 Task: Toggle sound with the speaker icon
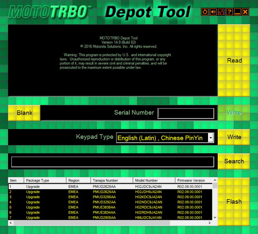pyautogui.click(x=213, y=12)
